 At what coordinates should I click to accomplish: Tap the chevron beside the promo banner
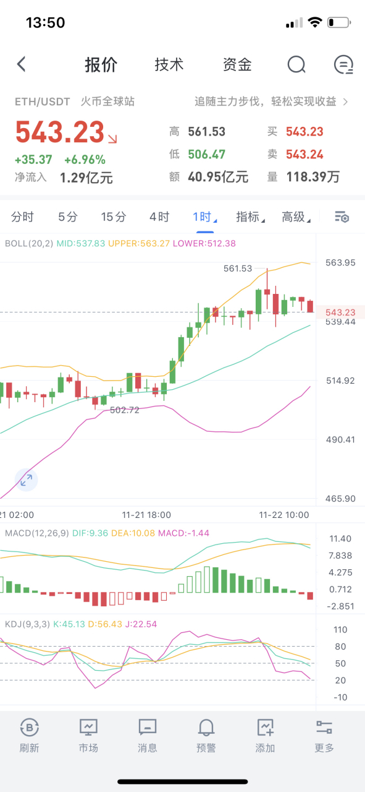[345, 101]
